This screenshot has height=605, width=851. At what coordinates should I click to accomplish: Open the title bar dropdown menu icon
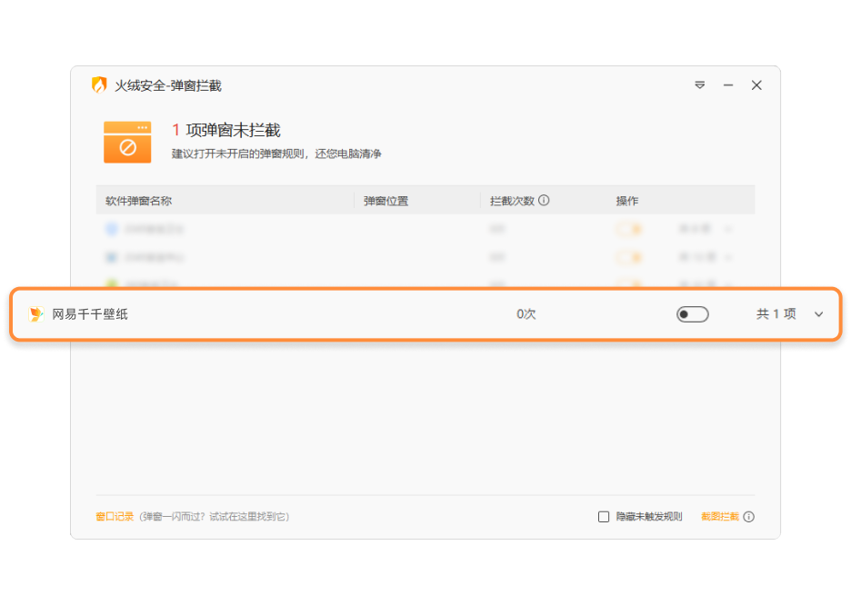click(699, 85)
